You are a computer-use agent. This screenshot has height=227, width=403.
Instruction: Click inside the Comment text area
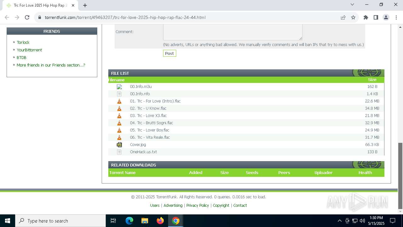point(233,32)
